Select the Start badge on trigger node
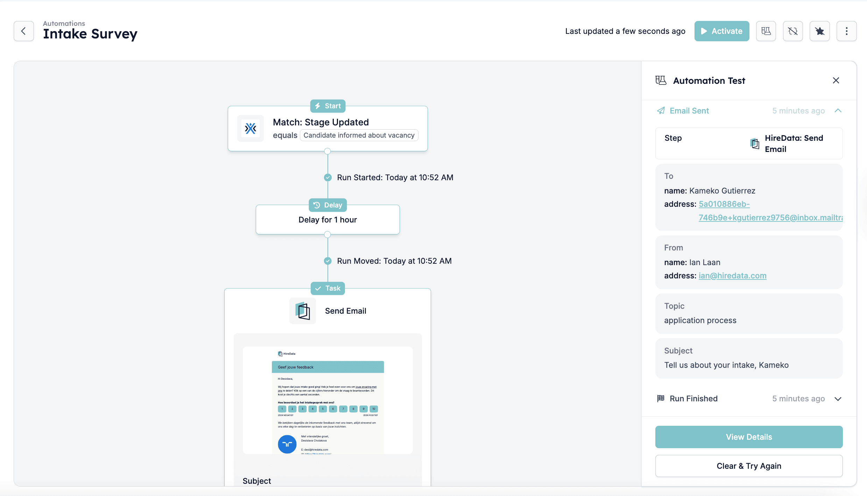This screenshot has height=496, width=867. click(328, 106)
